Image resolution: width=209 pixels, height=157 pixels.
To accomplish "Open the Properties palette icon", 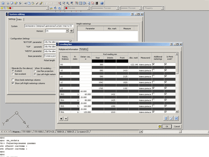I will 77,3.
